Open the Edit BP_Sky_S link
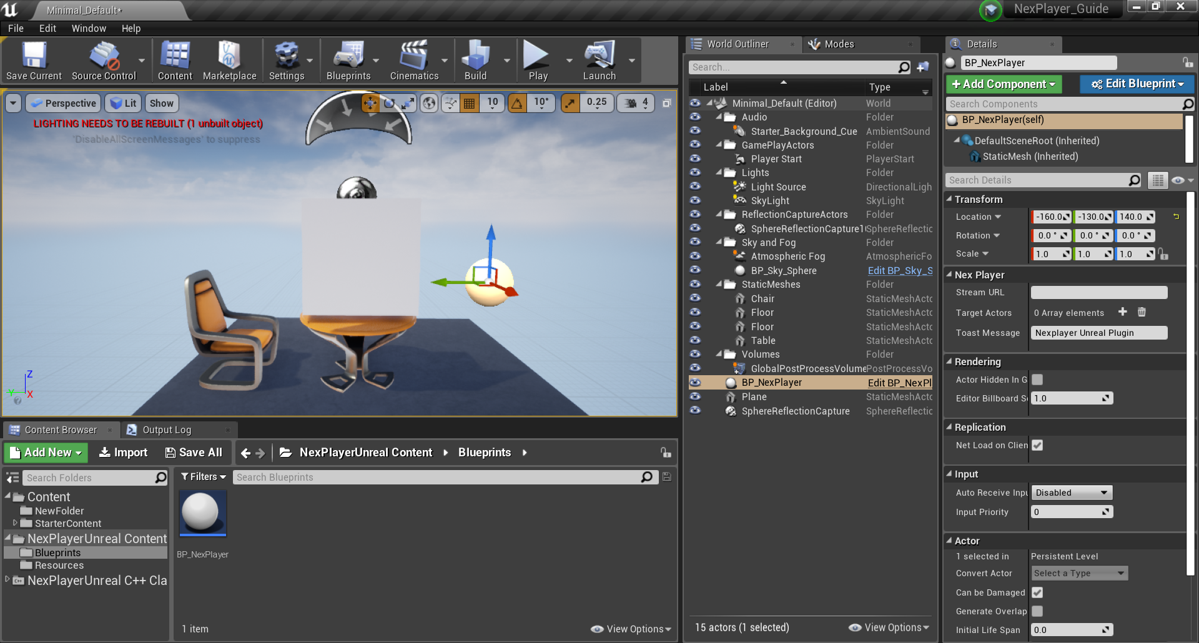1199x643 pixels. [900, 270]
